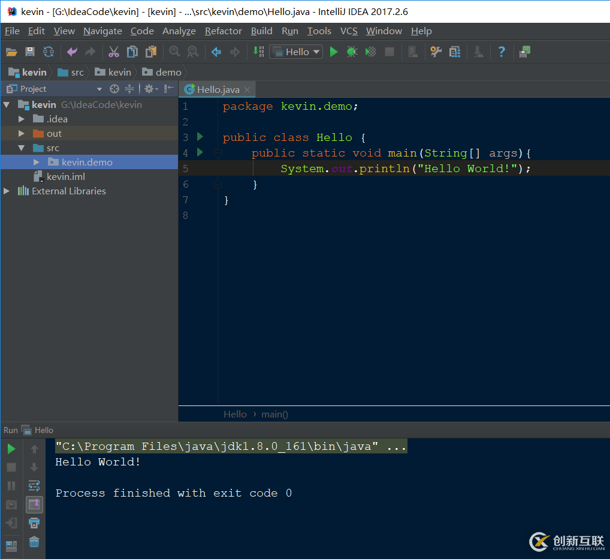
Task: Search Everywhere with magnifier icon
Action: (174, 52)
